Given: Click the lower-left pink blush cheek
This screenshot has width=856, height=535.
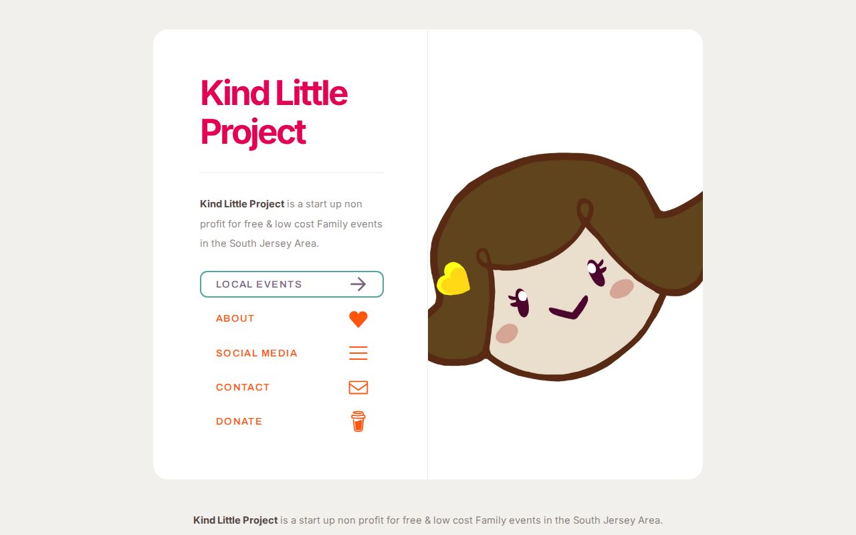Looking at the screenshot, I should (507, 333).
